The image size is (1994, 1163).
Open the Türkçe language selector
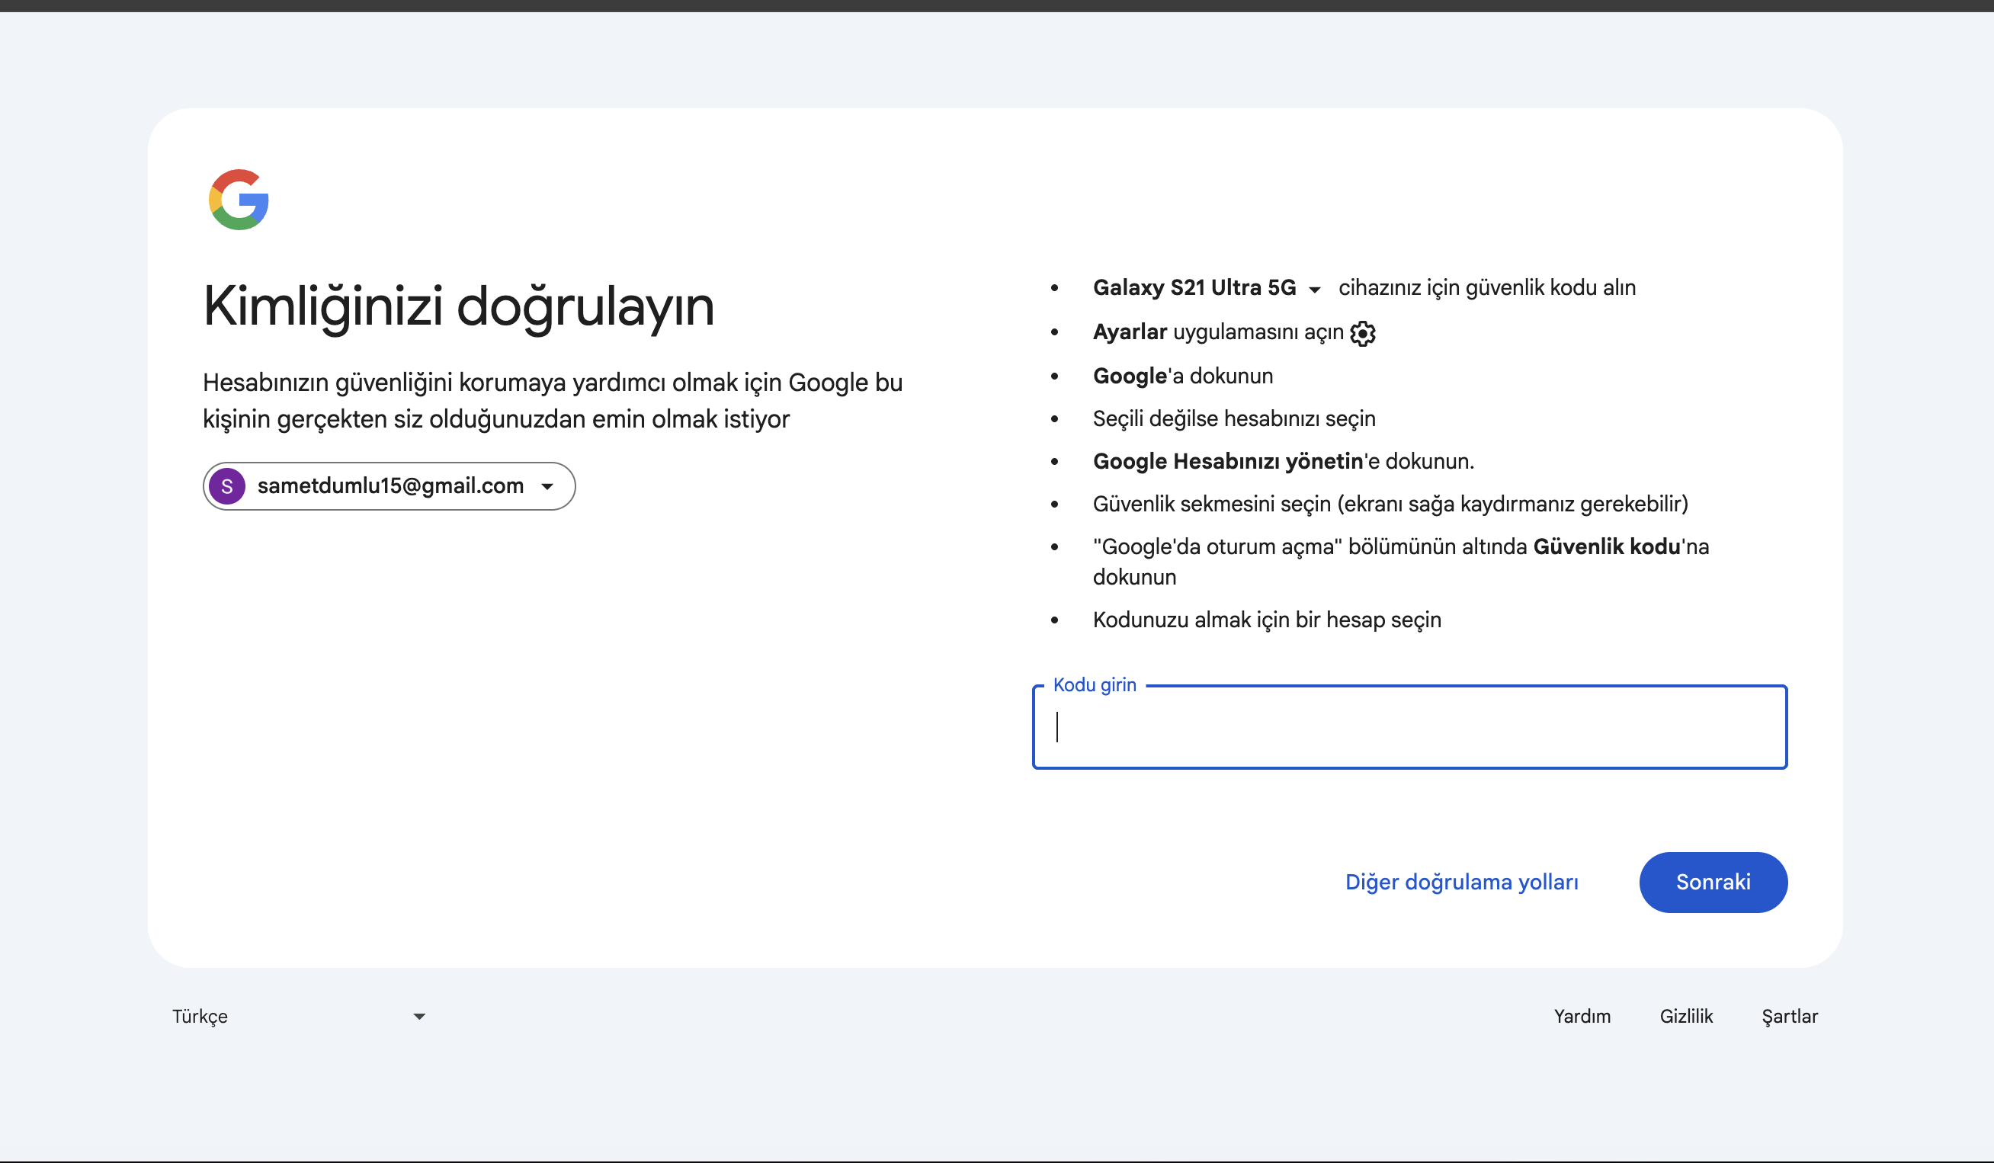click(x=299, y=1017)
